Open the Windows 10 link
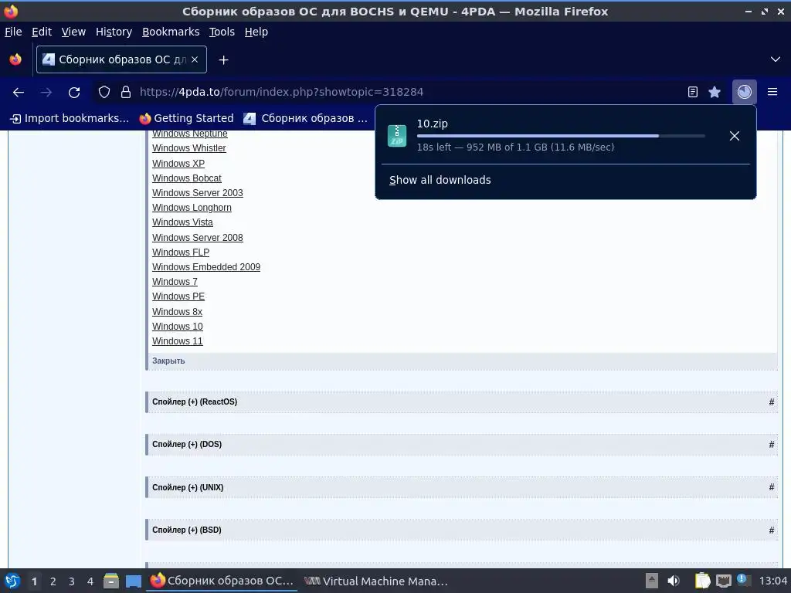 tap(178, 327)
